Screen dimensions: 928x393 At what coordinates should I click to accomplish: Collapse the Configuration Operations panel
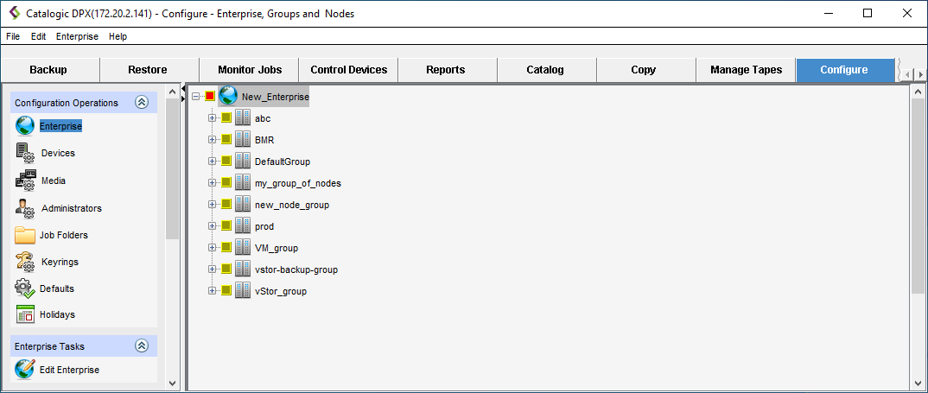(x=142, y=103)
